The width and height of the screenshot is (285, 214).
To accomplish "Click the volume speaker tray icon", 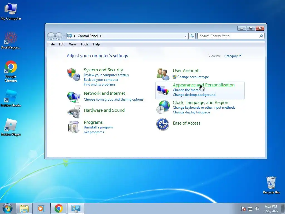I will click(257, 209).
